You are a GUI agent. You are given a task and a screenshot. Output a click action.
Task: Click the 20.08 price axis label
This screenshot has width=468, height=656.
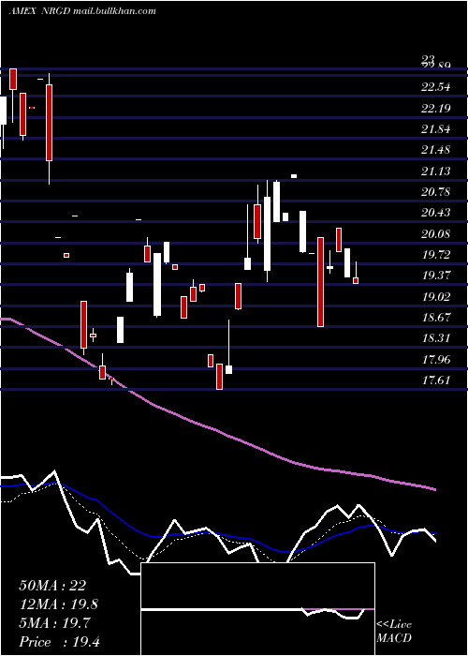tap(436, 234)
